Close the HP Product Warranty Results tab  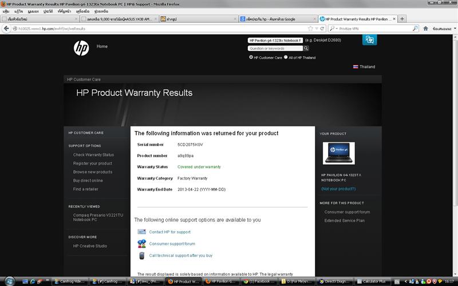(394, 19)
